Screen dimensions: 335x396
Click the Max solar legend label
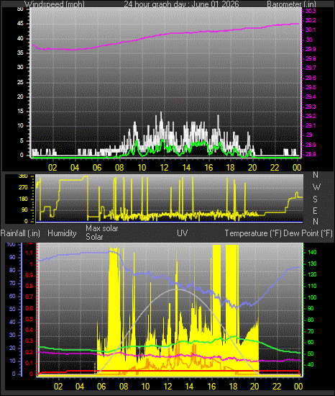click(x=102, y=228)
